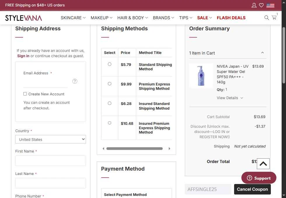The width and height of the screenshot is (286, 198).
Task: Select Premium Express Shipping $9.99 radio
Action: [109, 84]
